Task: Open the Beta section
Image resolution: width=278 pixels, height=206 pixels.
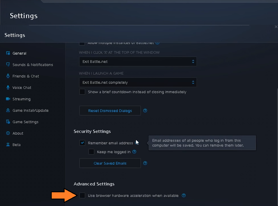Action: 17,145
